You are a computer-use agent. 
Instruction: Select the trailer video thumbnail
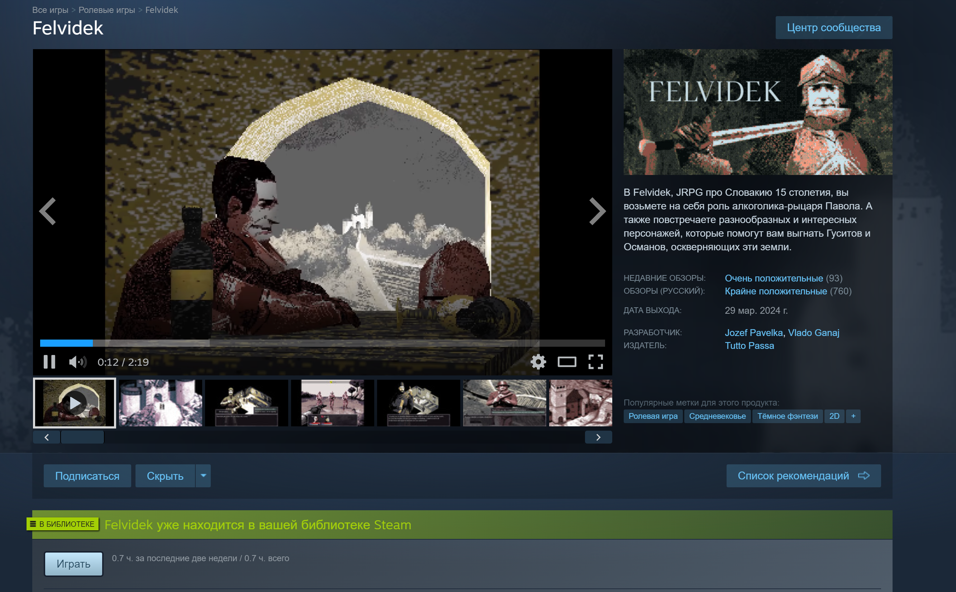tap(74, 403)
